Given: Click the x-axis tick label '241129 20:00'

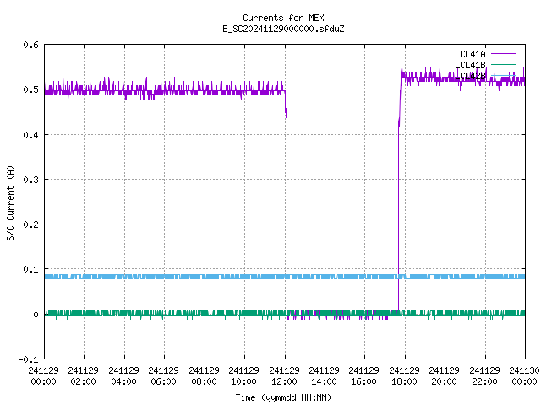Looking at the screenshot, I should click(x=444, y=376).
